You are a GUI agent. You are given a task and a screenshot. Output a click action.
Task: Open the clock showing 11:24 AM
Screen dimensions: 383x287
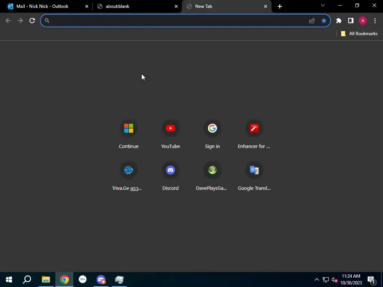[x=351, y=280]
